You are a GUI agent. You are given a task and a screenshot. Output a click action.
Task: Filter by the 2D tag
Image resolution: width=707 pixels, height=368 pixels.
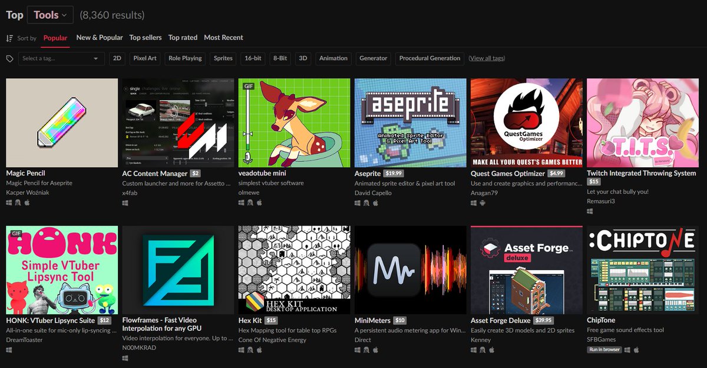pyautogui.click(x=117, y=58)
